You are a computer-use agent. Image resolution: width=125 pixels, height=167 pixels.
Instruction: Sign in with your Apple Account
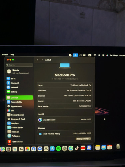tap(18, 71)
